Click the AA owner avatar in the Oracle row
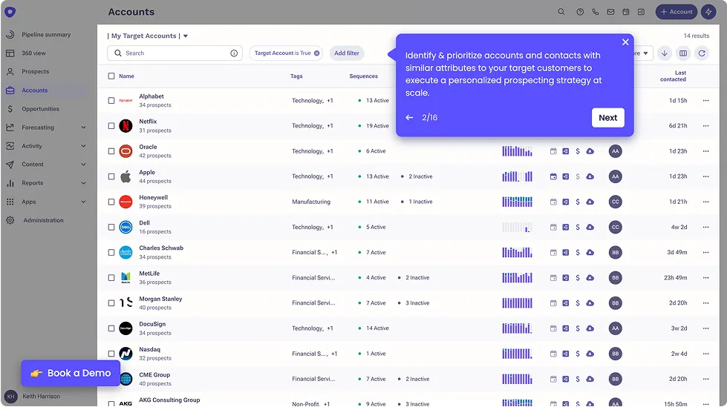This screenshot has height=407, width=727. [x=616, y=151]
